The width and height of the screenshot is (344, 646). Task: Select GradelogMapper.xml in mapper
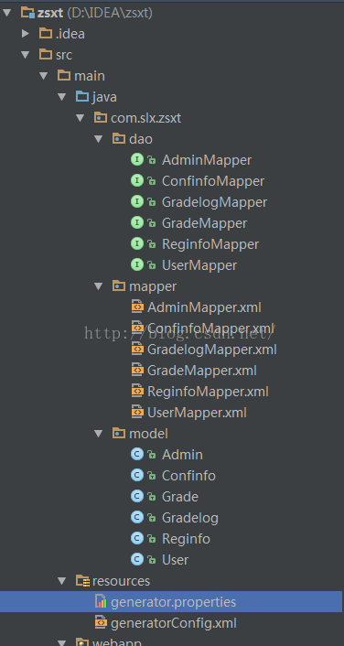tap(212, 349)
